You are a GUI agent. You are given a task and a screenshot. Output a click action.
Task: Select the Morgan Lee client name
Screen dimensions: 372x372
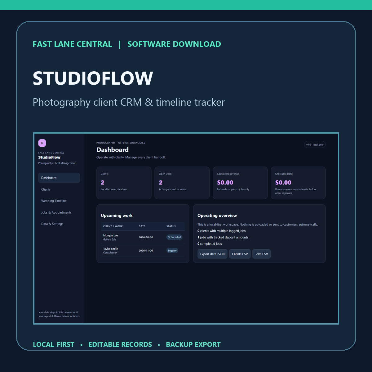(x=110, y=236)
